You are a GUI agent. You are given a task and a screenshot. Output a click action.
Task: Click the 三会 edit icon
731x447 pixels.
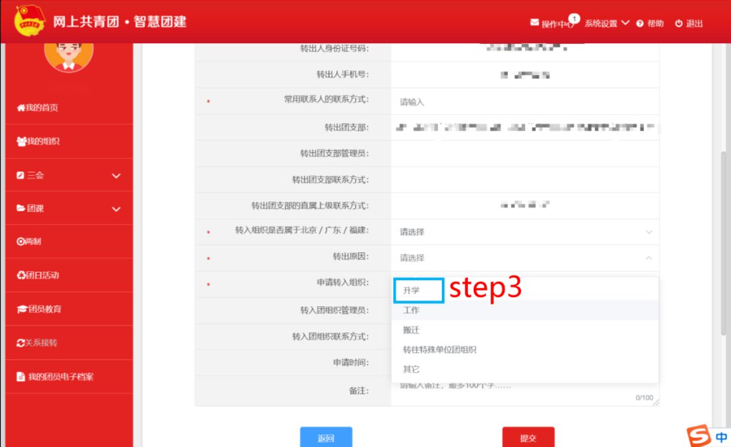[20, 175]
